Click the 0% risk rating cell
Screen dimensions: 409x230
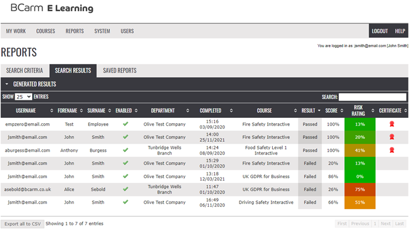(360, 176)
